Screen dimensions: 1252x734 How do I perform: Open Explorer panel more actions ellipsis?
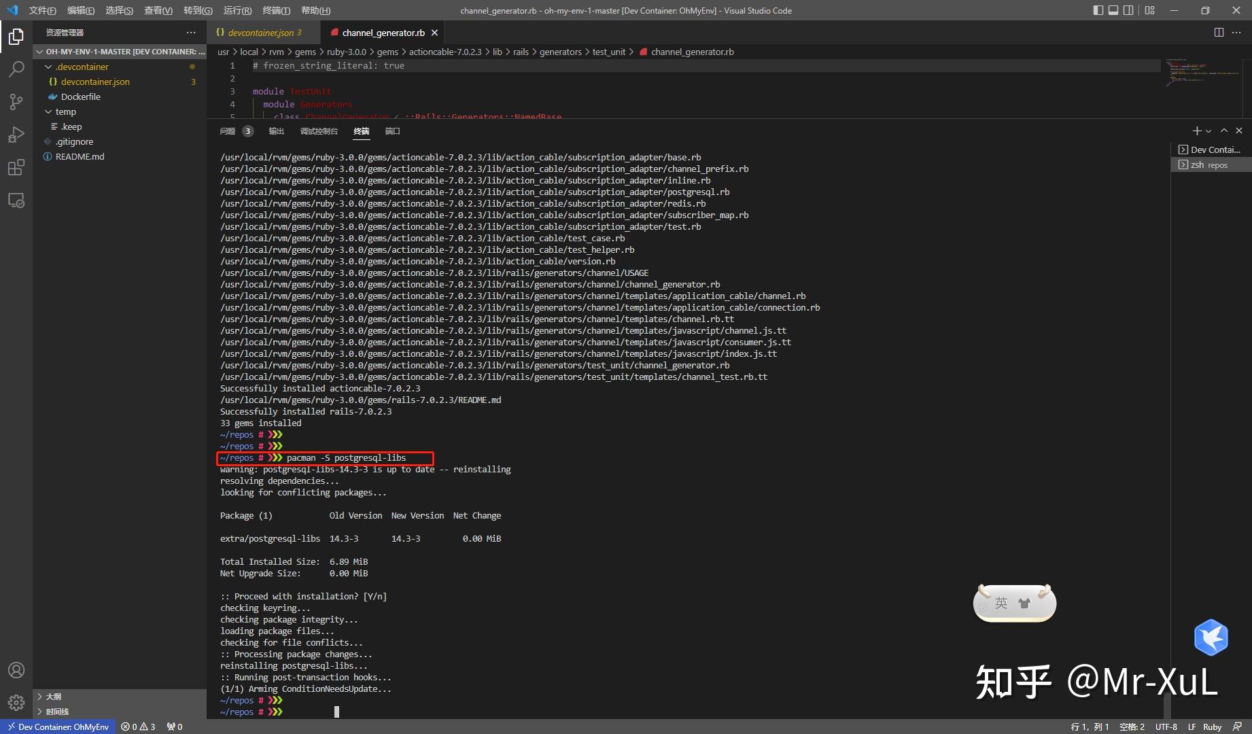[191, 33]
